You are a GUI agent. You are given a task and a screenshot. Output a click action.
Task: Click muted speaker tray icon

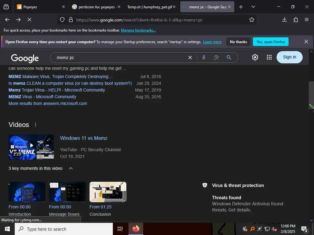274,229
